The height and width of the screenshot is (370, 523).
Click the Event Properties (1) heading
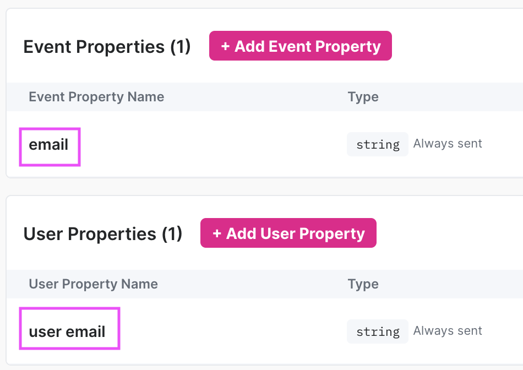click(107, 47)
